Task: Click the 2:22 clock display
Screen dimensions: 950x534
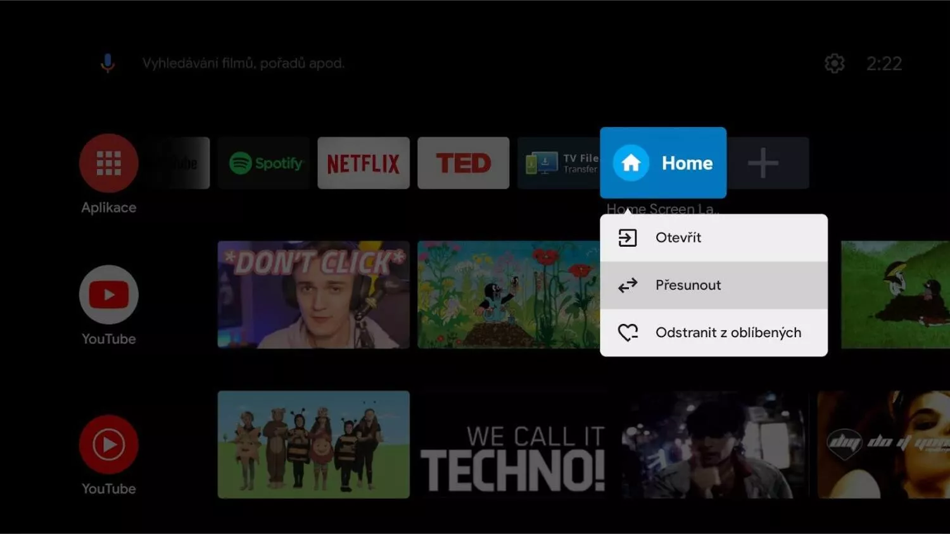Action: [x=884, y=63]
